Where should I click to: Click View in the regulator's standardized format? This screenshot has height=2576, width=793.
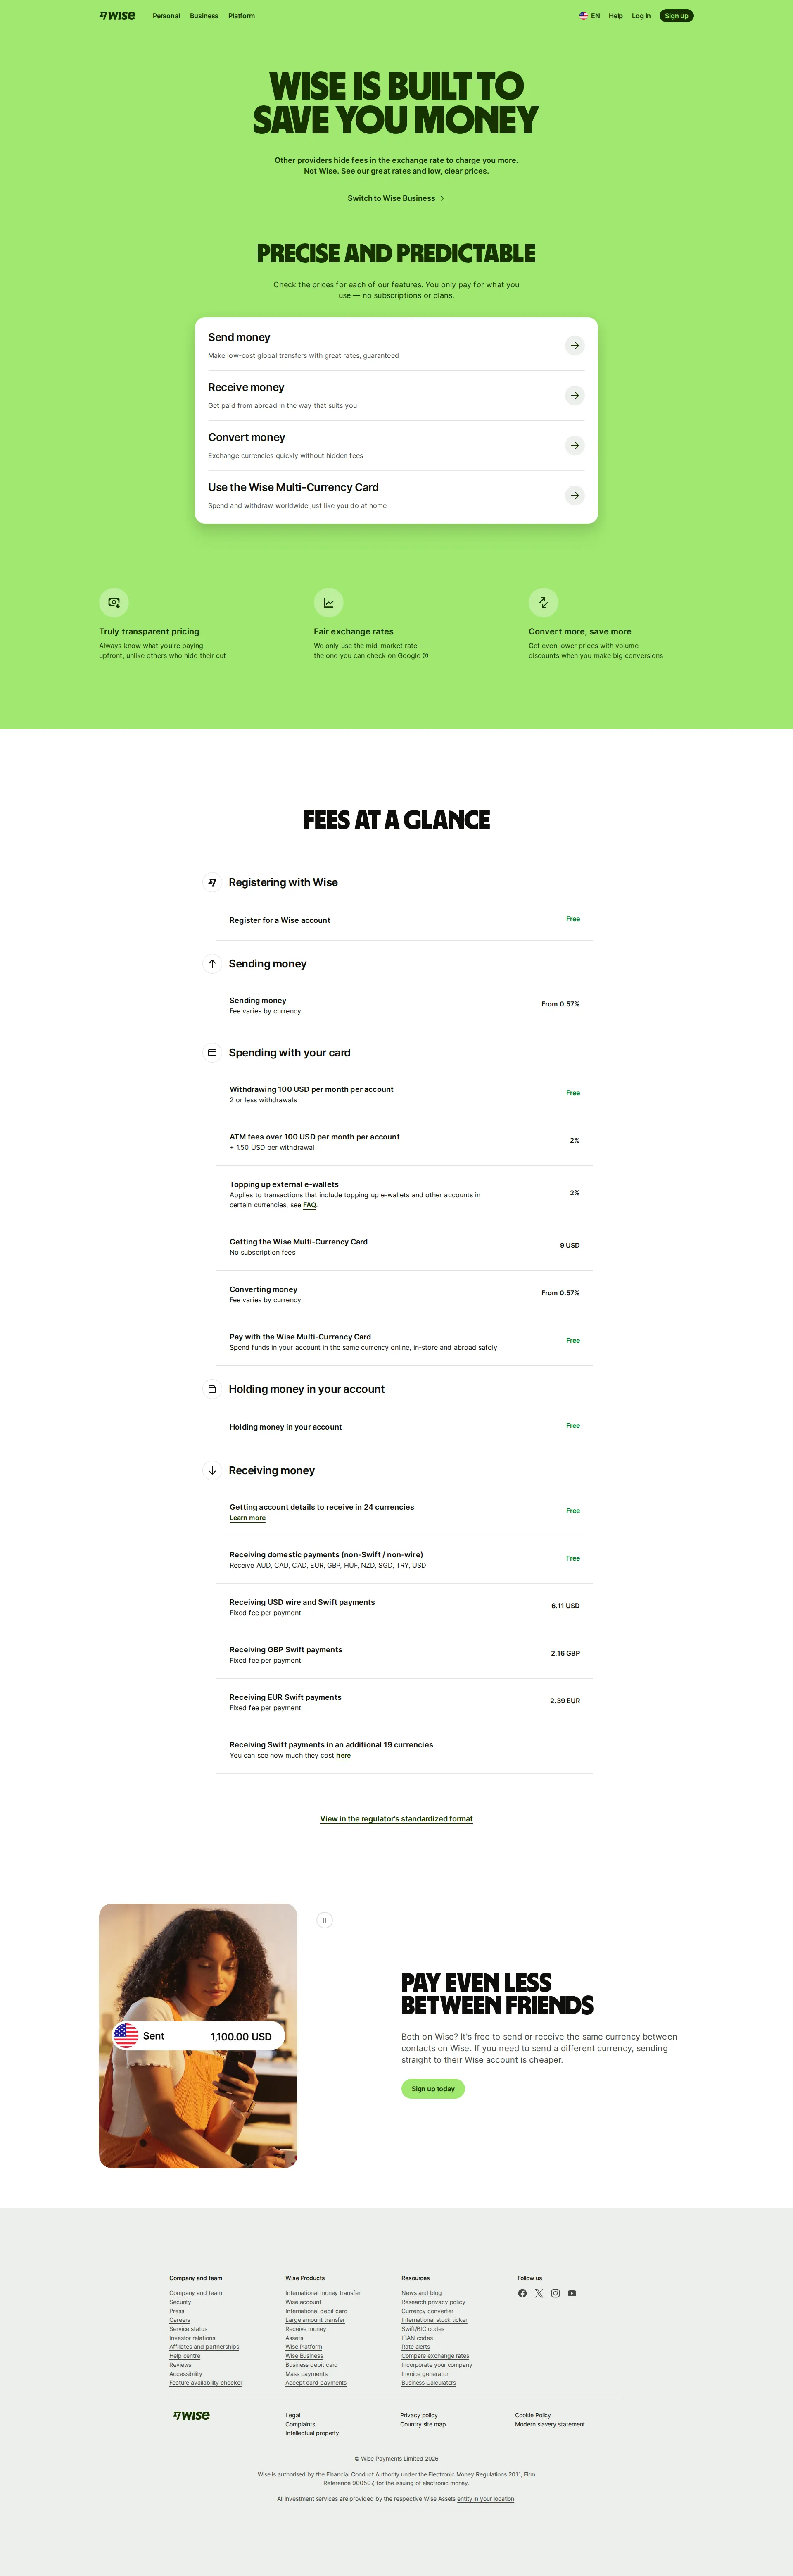[x=396, y=1818]
